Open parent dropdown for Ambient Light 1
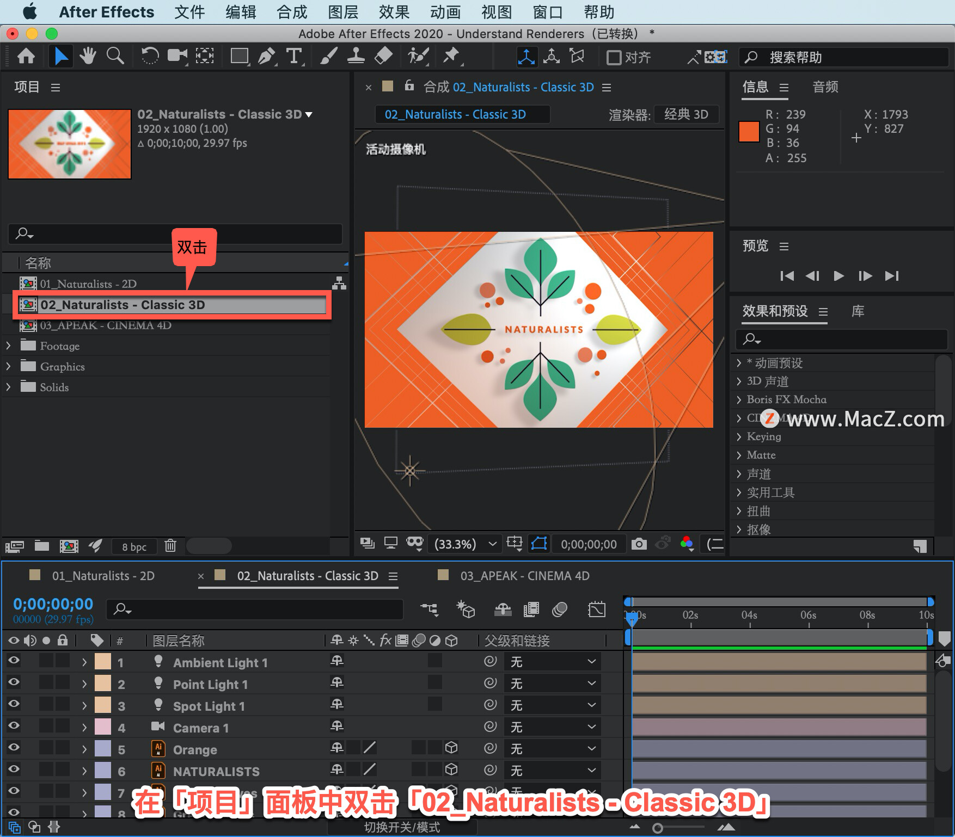The width and height of the screenshot is (955, 837). click(553, 662)
